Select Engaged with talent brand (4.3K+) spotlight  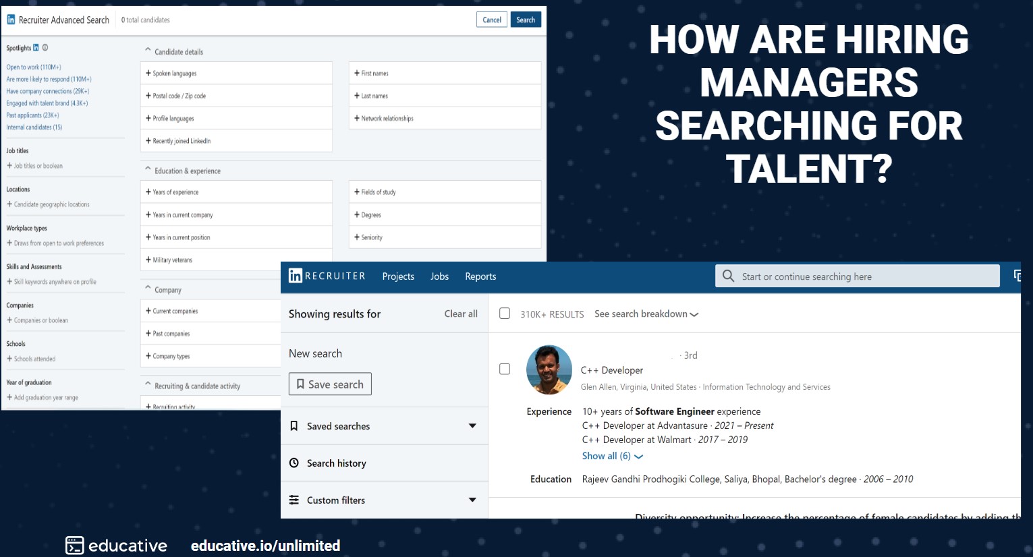tap(47, 103)
